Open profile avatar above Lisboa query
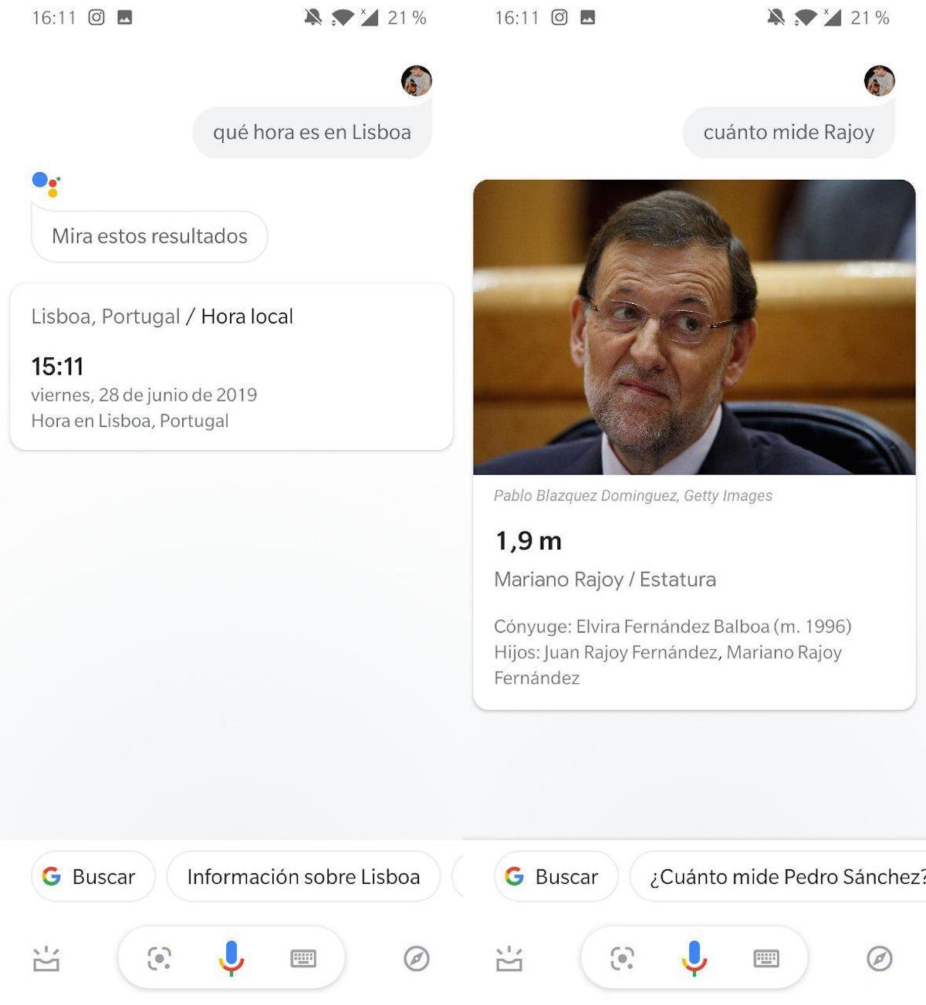 tap(417, 80)
